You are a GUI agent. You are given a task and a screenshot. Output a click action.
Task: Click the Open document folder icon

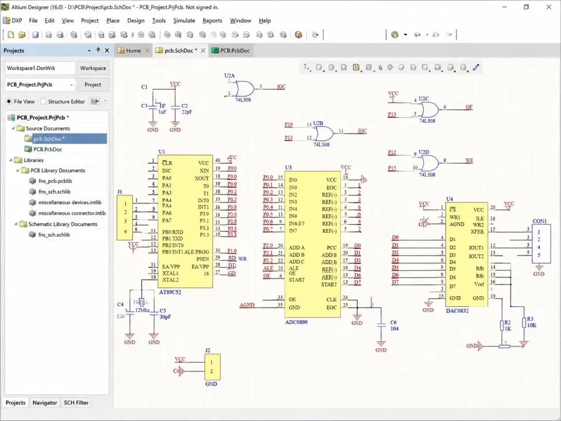(22, 35)
